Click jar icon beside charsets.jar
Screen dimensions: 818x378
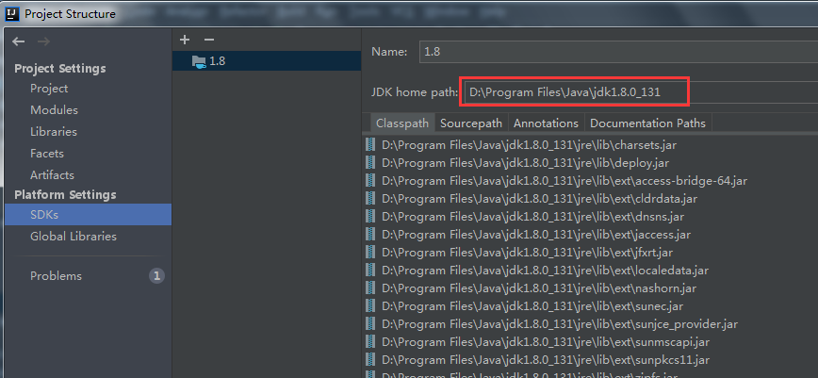(370, 144)
